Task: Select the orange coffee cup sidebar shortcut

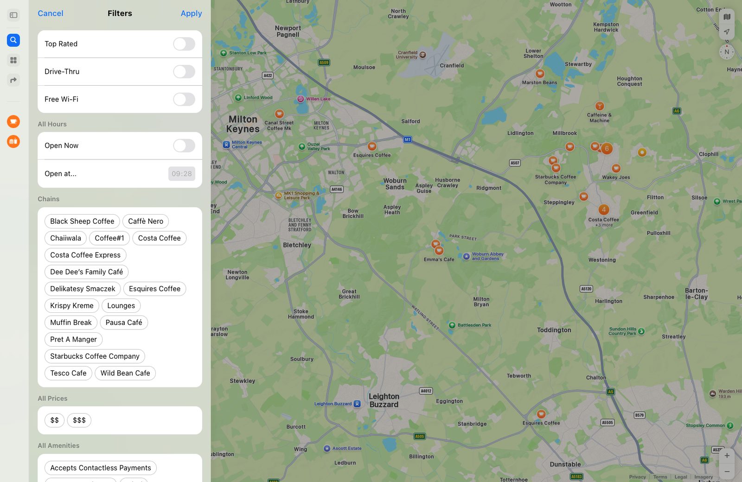Action: pyautogui.click(x=13, y=121)
